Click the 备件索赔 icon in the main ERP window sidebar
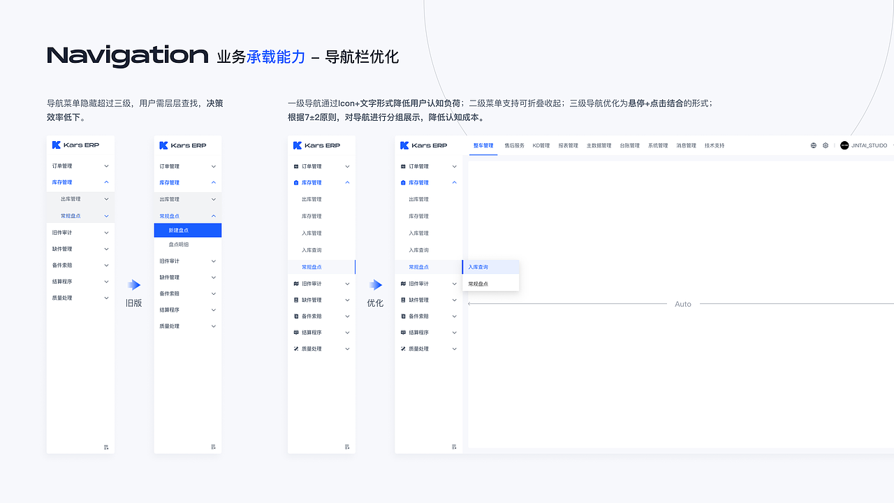This screenshot has width=894, height=503. pos(403,316)
